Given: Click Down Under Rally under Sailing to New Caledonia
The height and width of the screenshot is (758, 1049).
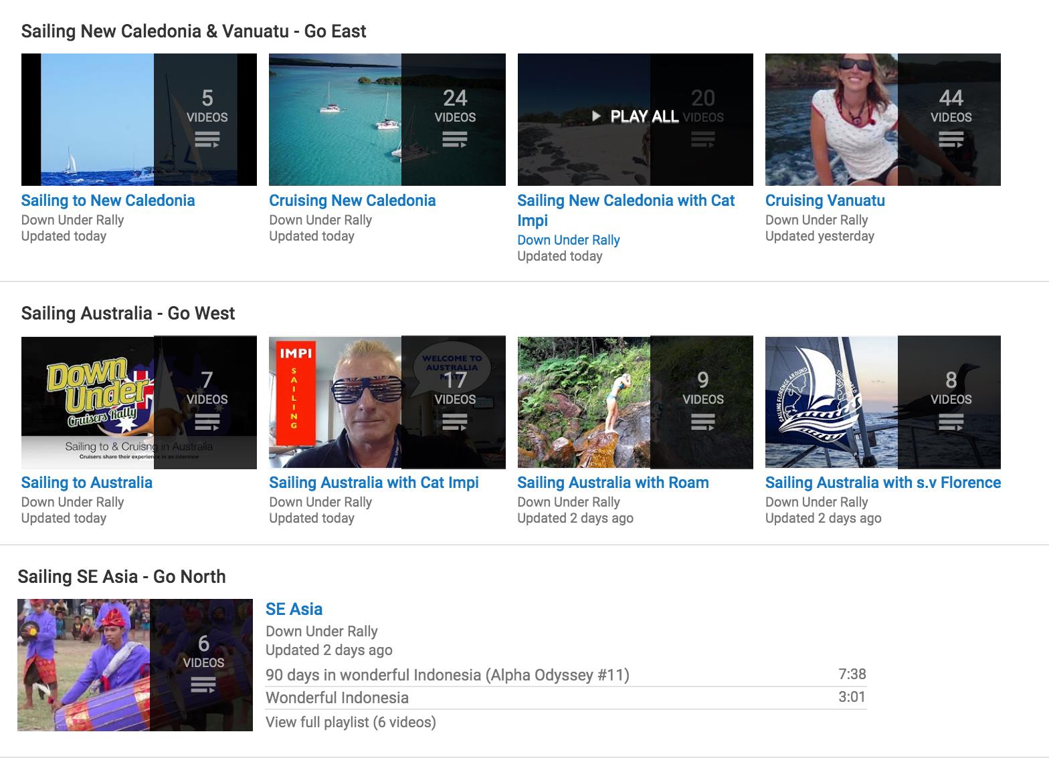Looking at the screenshot, I should pyautogui.click(x=72, y=220).
